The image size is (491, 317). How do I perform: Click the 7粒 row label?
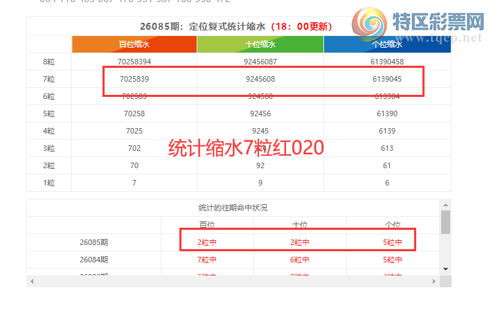coord(49,79)
